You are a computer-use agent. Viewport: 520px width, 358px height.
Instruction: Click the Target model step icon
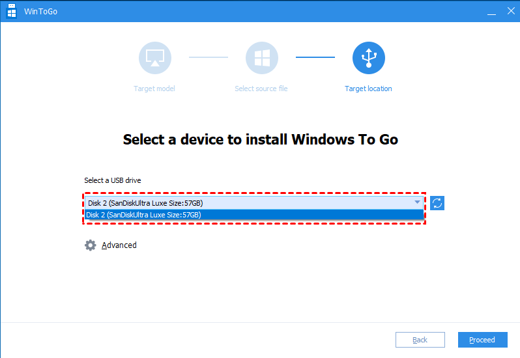pyautogui.click(x=154, y=59)
